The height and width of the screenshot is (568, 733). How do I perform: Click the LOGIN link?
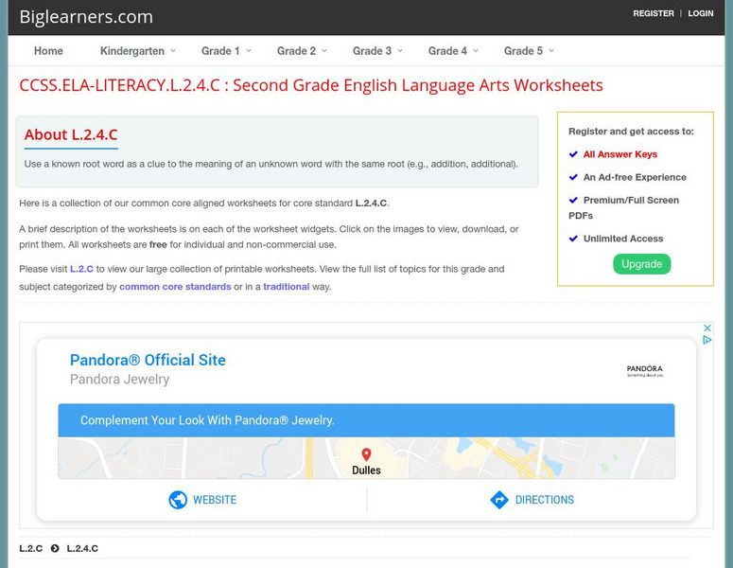coord(701,13)
